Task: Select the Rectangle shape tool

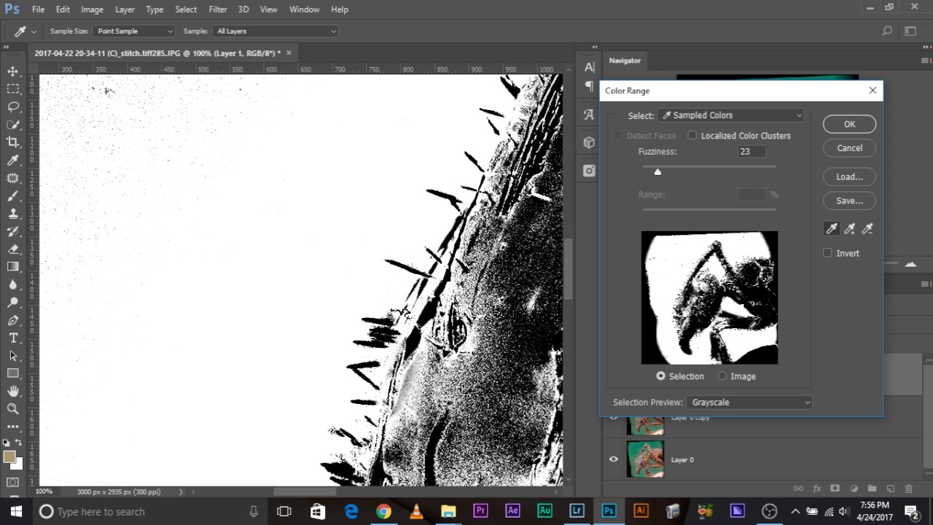Action: click(13, 373)
